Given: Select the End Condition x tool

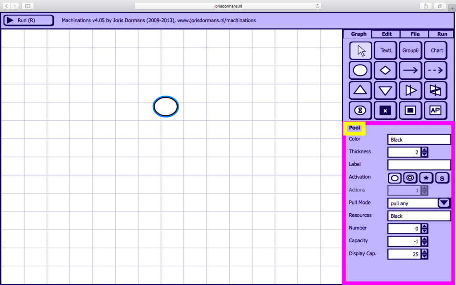Looking at the screenshot, I should point(385,110).
